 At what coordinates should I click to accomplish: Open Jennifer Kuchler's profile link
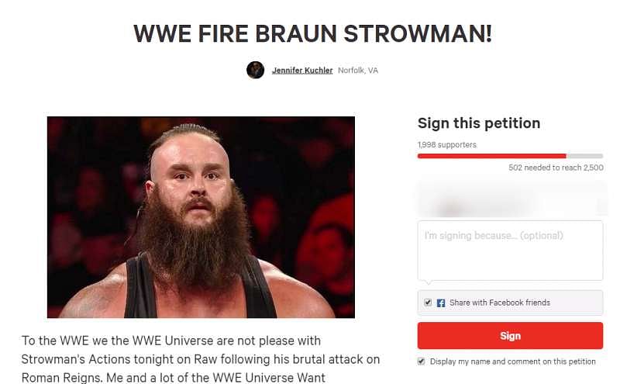pos(302,71)
